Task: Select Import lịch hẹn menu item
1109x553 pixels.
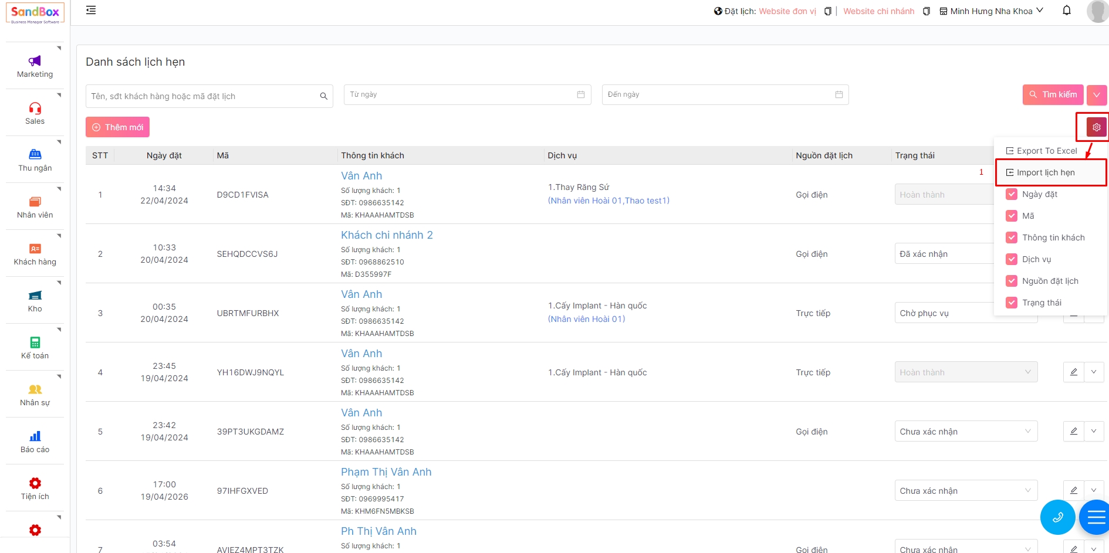Action: [x=1045, y=172]
